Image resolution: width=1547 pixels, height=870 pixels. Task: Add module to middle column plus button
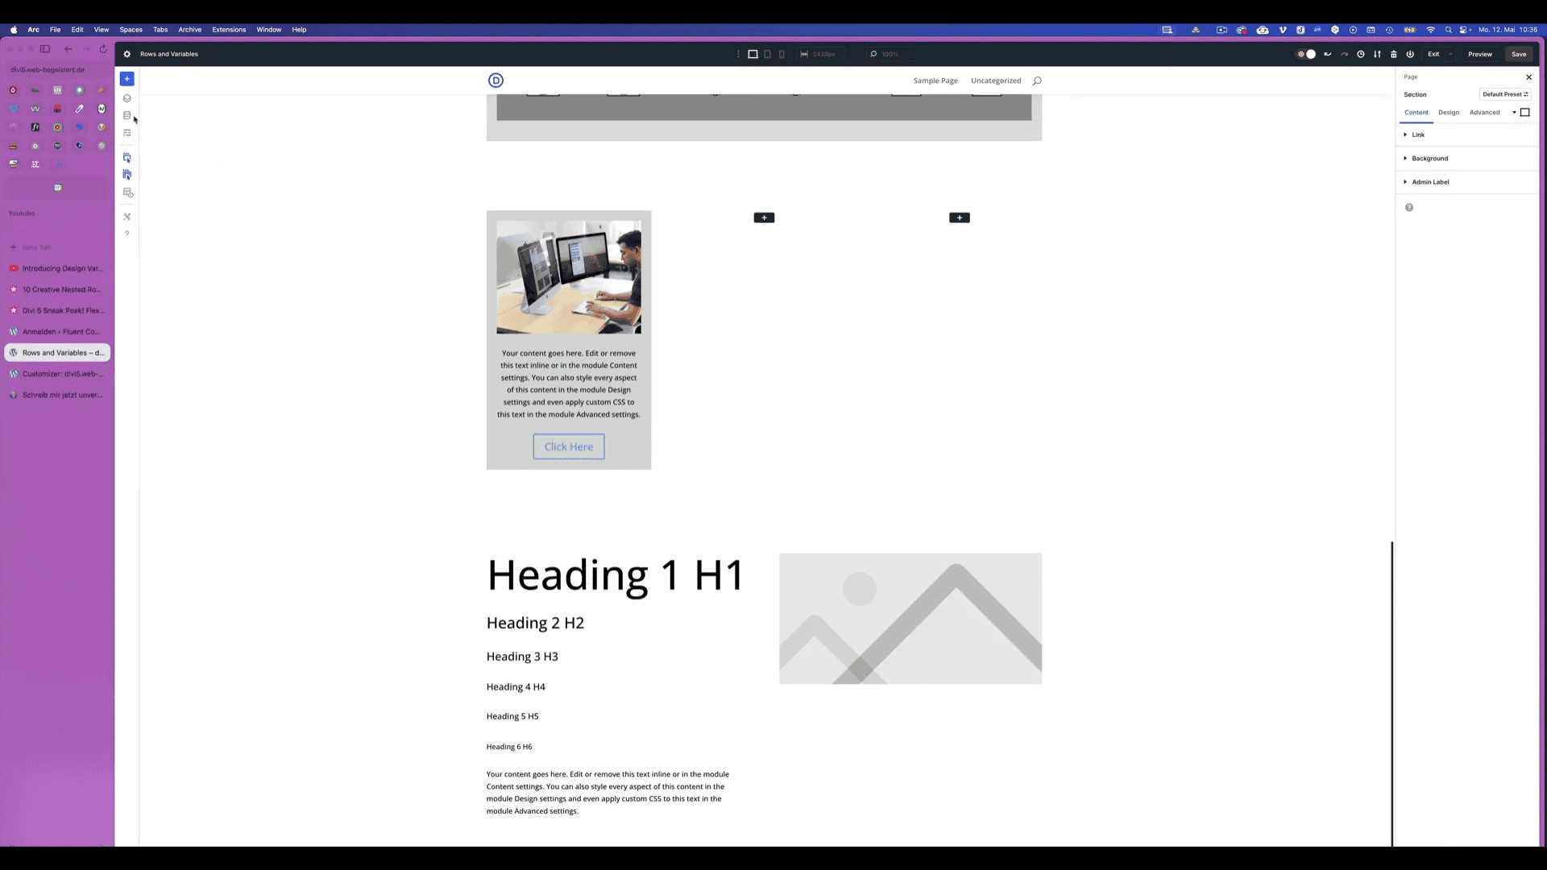coord(764,217)
